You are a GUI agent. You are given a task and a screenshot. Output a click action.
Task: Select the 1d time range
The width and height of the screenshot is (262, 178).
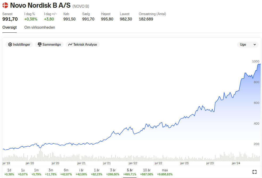(x=9, y=172)
